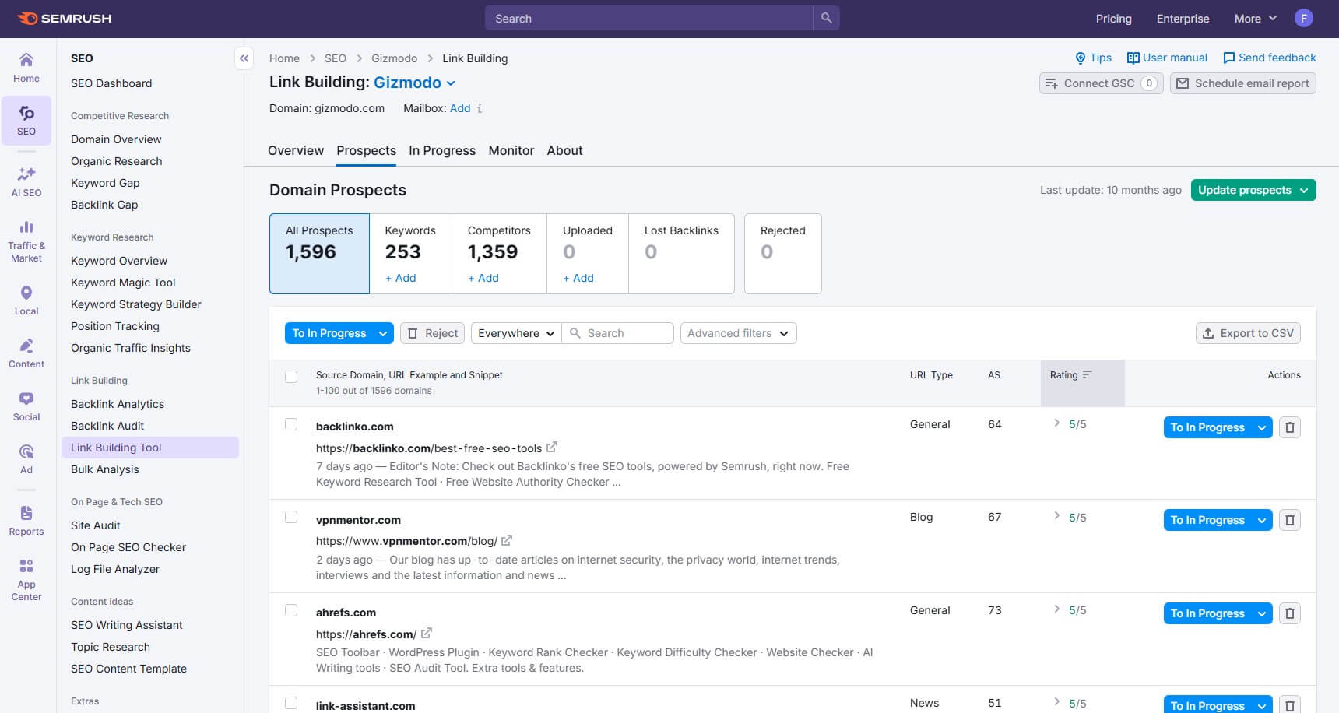Open the Keyword Magic Tool

tap(123, 283)
